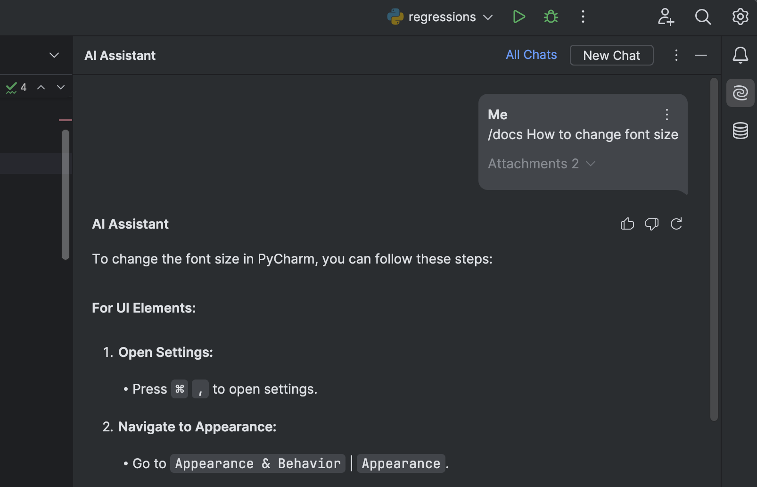Open IDE settings gear
The width and height of the screenshot is (757, 487).
pos(740,17)
